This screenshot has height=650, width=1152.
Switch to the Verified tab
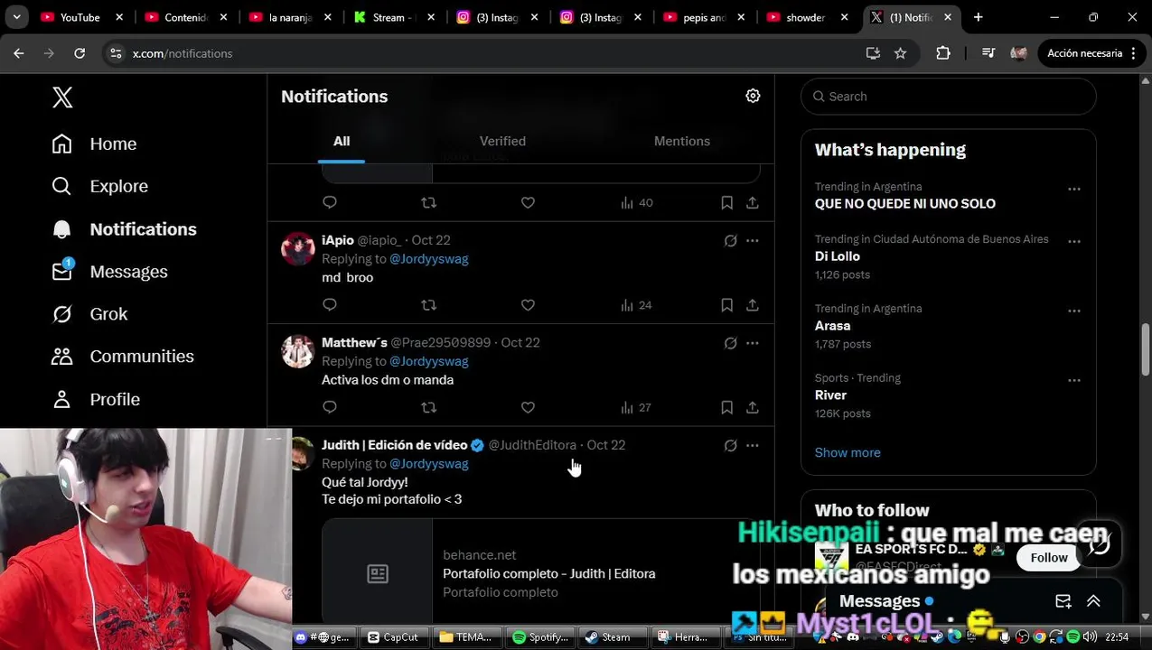pyautogui.click(x=502, y=141)
